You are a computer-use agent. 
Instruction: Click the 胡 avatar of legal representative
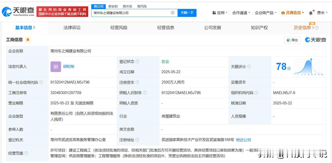pyautogui.click(x=56, y=67)
